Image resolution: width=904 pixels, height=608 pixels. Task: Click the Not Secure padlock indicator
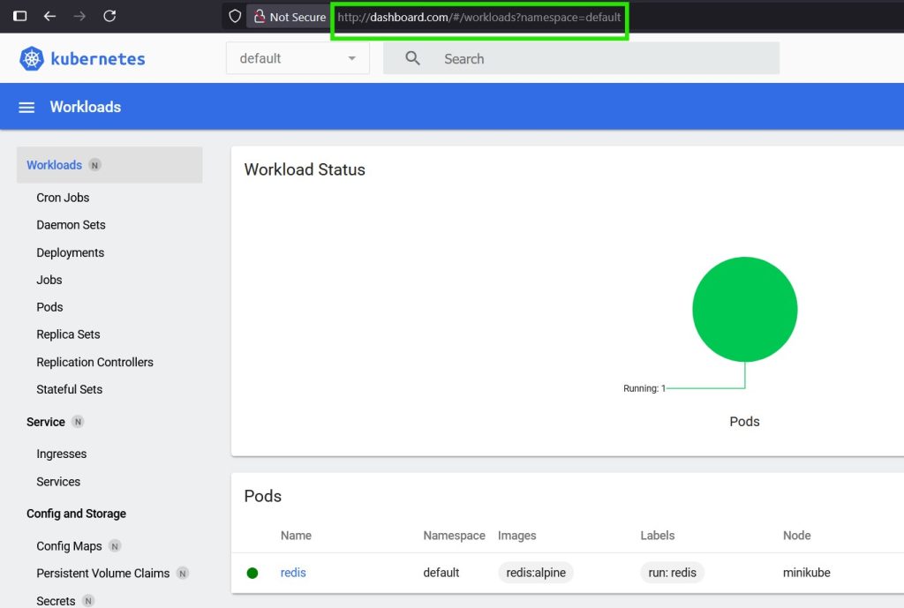click(290, 17)
